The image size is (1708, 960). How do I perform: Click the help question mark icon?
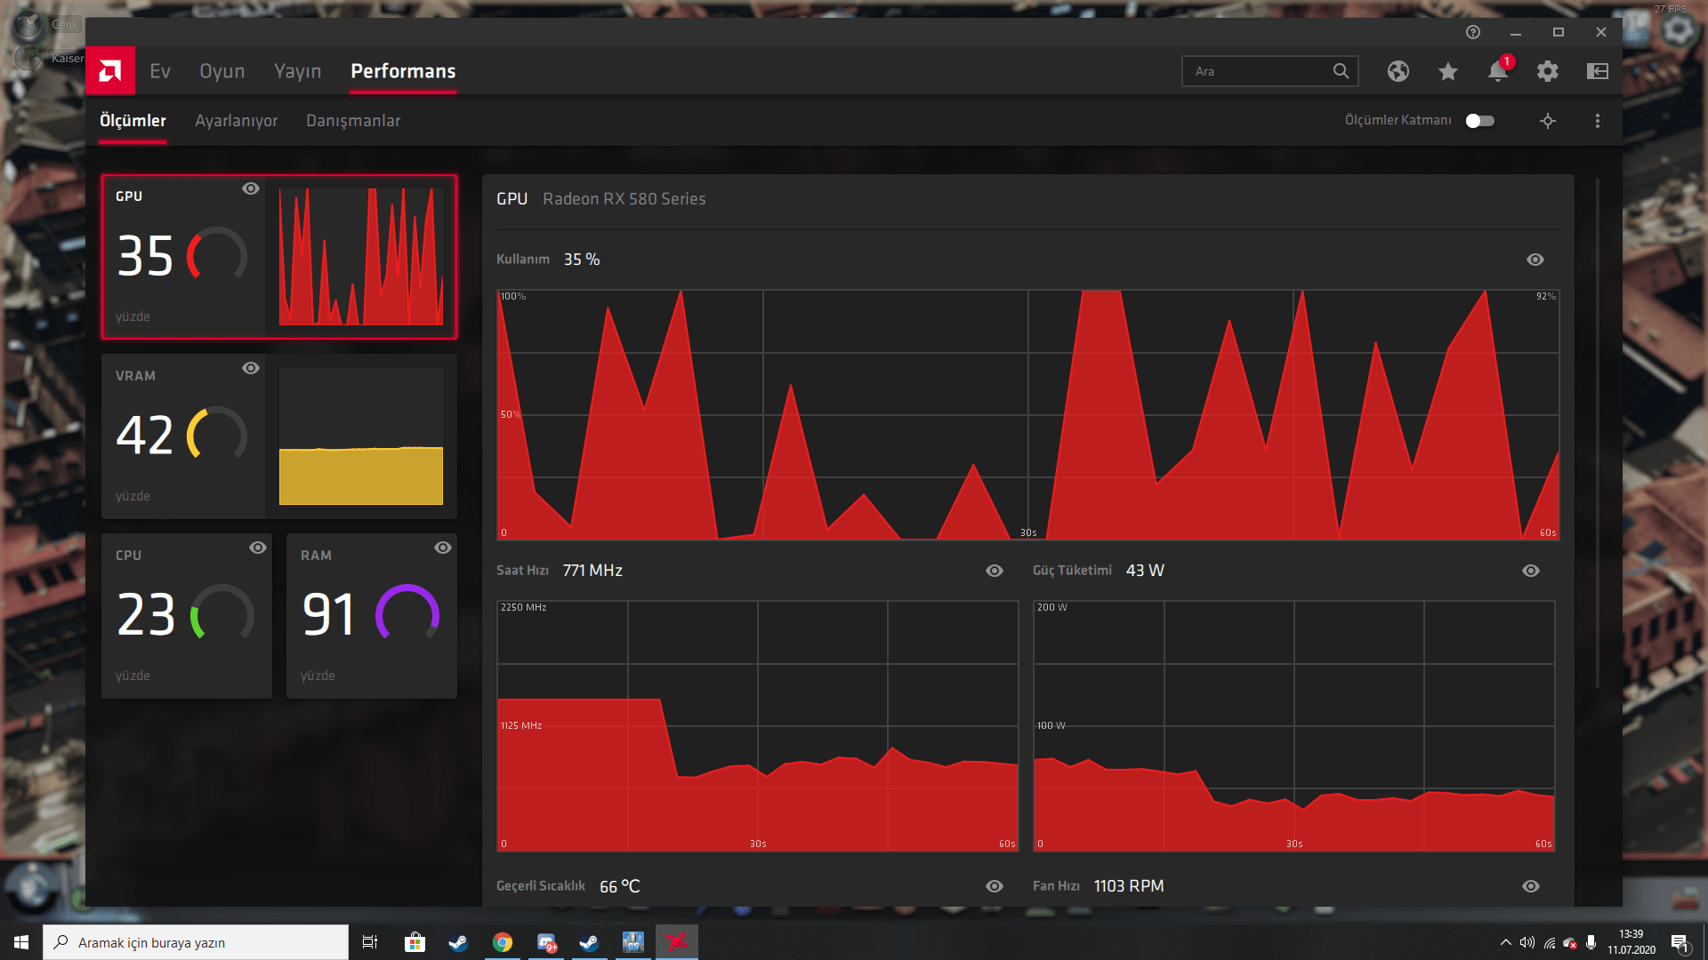coord(1473,32)
